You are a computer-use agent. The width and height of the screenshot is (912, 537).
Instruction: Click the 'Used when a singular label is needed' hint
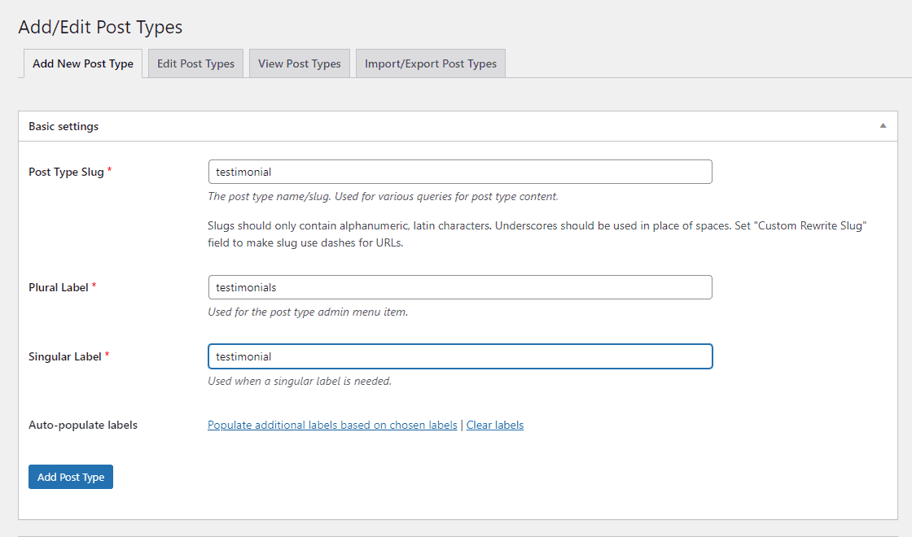300,381
